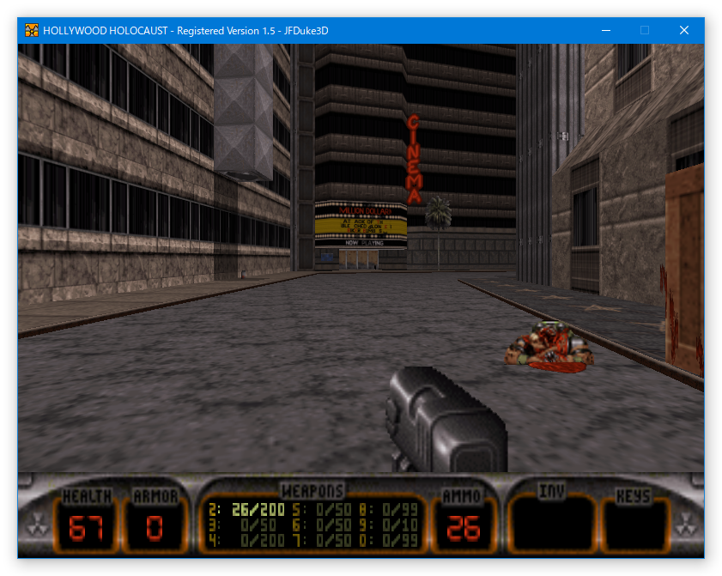Select weapon slot 2 showing 26/200
722x576 pixels.
246,510
